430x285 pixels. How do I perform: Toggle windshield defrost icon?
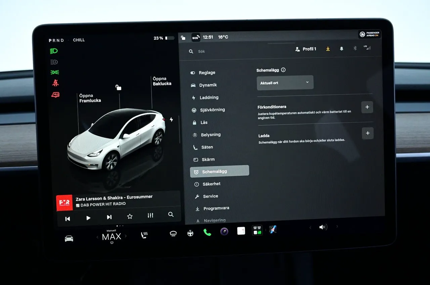[x=173, y=234]
